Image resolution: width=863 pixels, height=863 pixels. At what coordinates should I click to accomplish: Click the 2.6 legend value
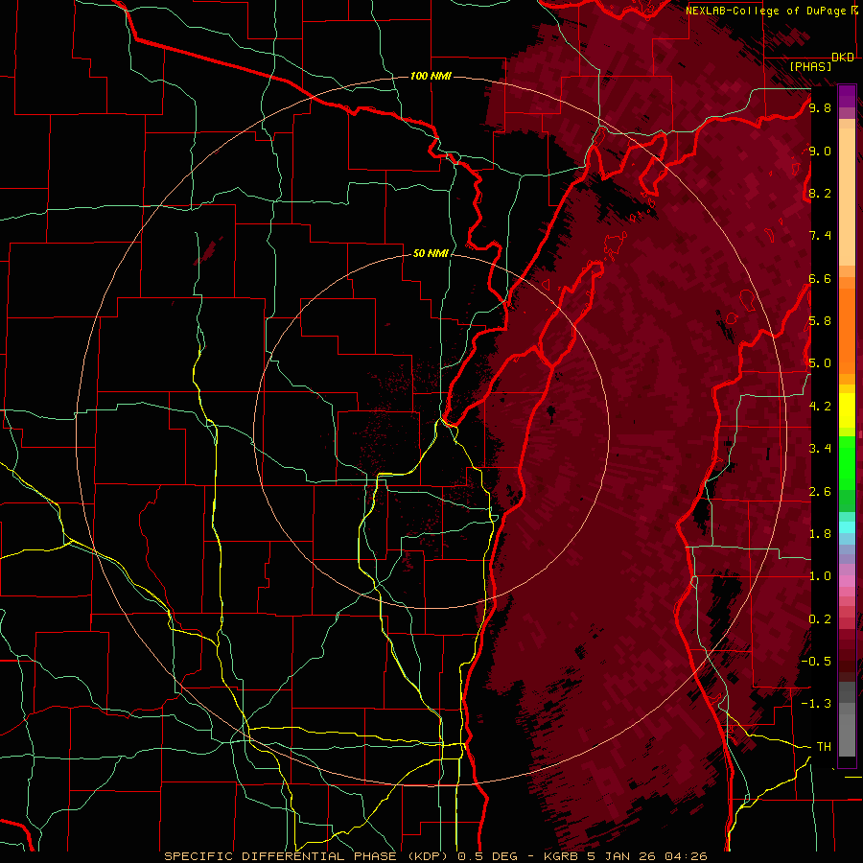[x=820, y=492]
